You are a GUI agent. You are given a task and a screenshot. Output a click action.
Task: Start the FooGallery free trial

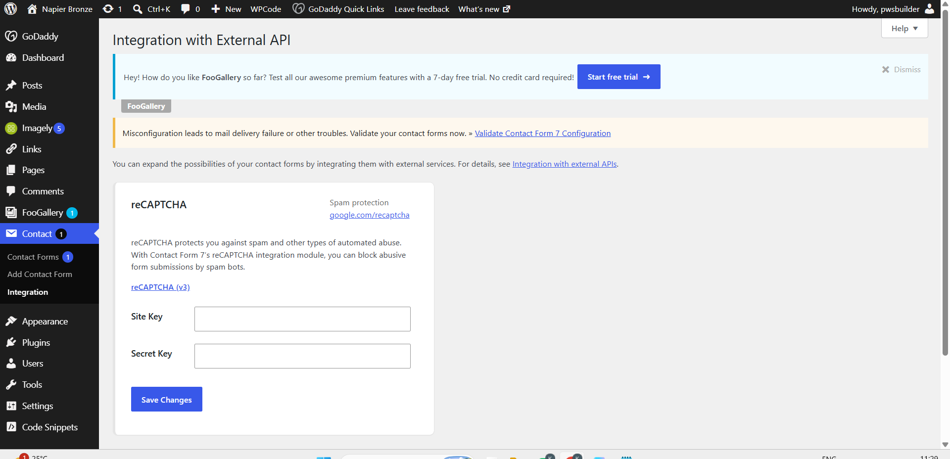click(618, 77)
